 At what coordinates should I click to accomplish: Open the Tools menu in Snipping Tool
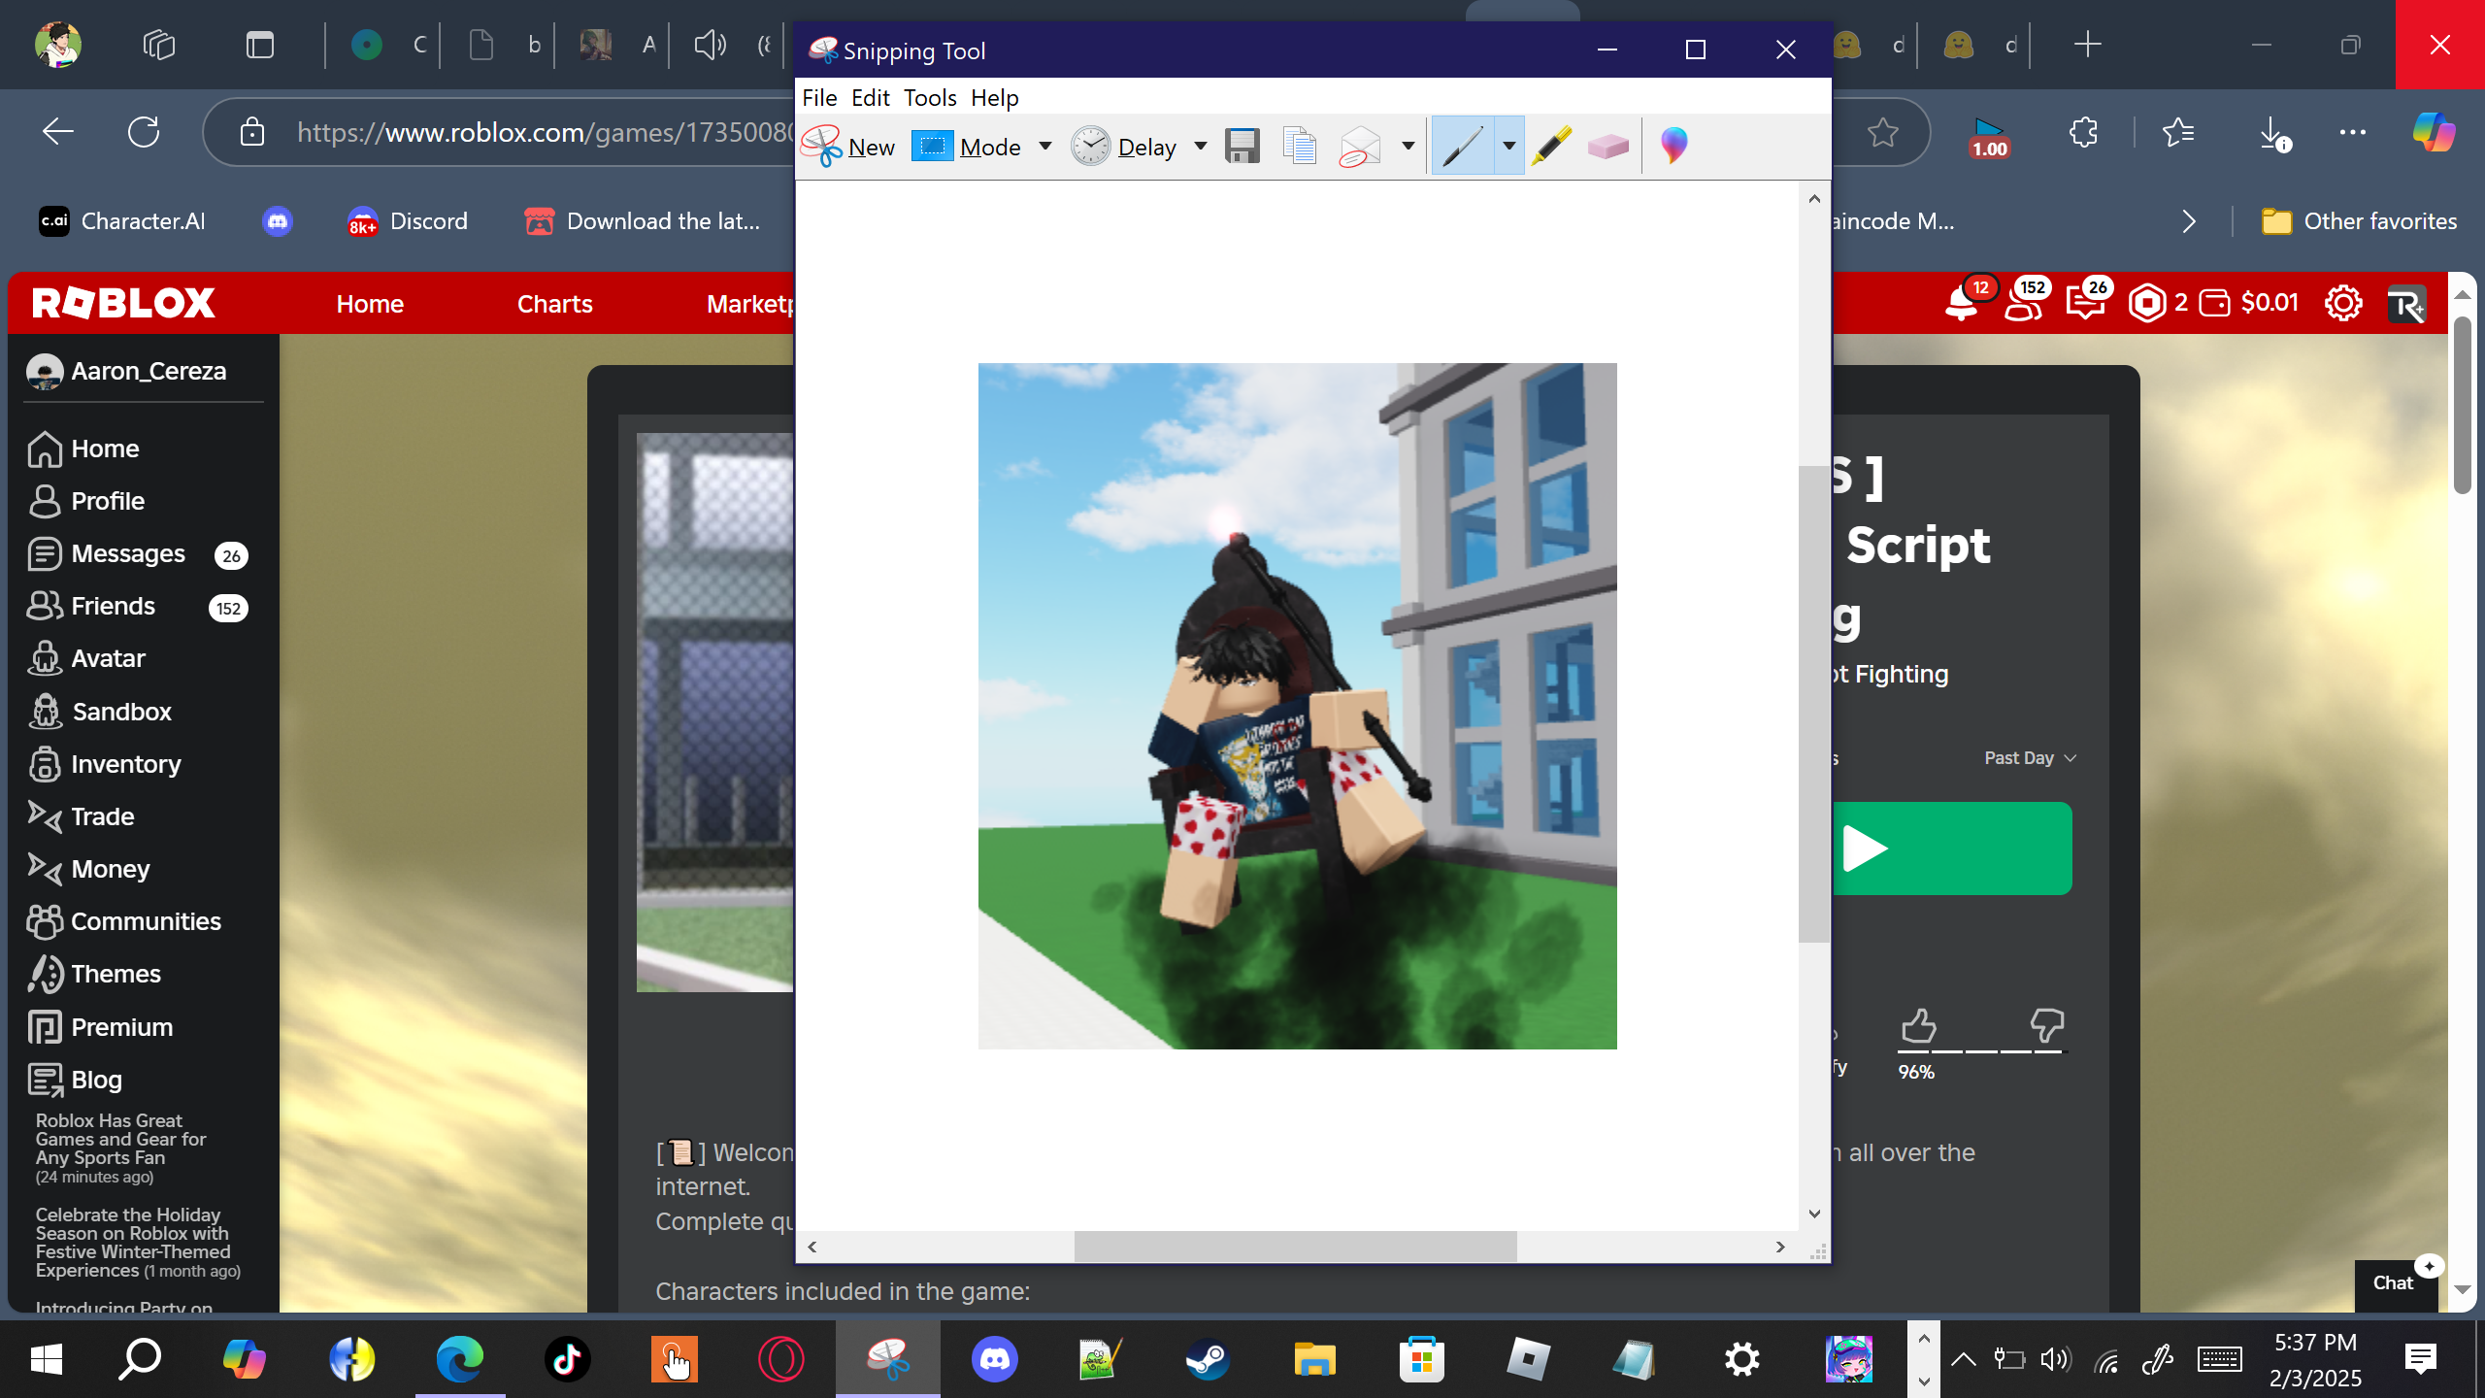pyautogui.click(x=930, y=98)
